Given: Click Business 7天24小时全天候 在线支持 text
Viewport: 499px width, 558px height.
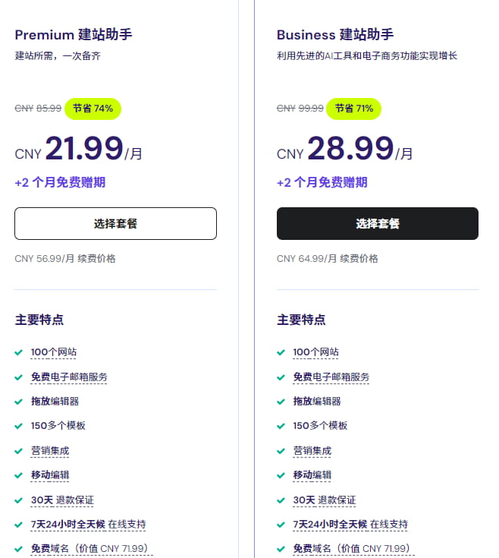Looking at the screenshot, I should tap(350, 525).
